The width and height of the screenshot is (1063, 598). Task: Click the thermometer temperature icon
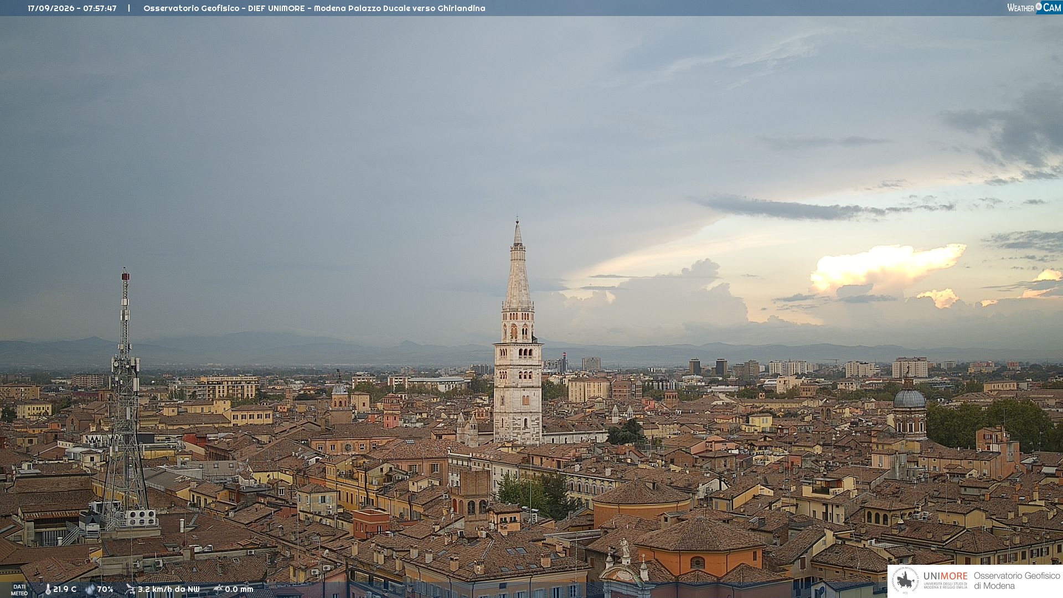[48, 590]
